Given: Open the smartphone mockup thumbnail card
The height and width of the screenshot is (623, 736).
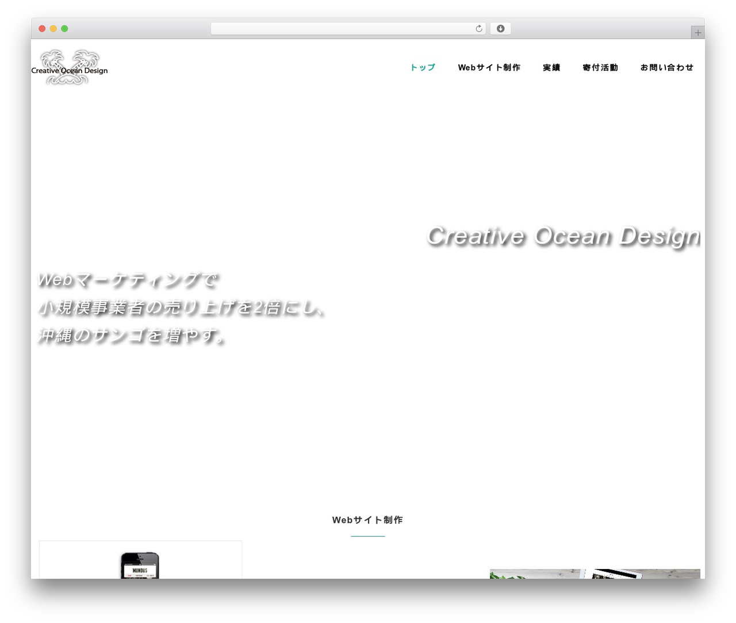Looking at the screenshot, I should pos(140,560).
